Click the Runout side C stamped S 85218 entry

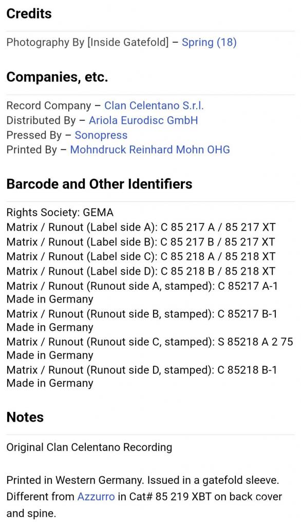149,348
